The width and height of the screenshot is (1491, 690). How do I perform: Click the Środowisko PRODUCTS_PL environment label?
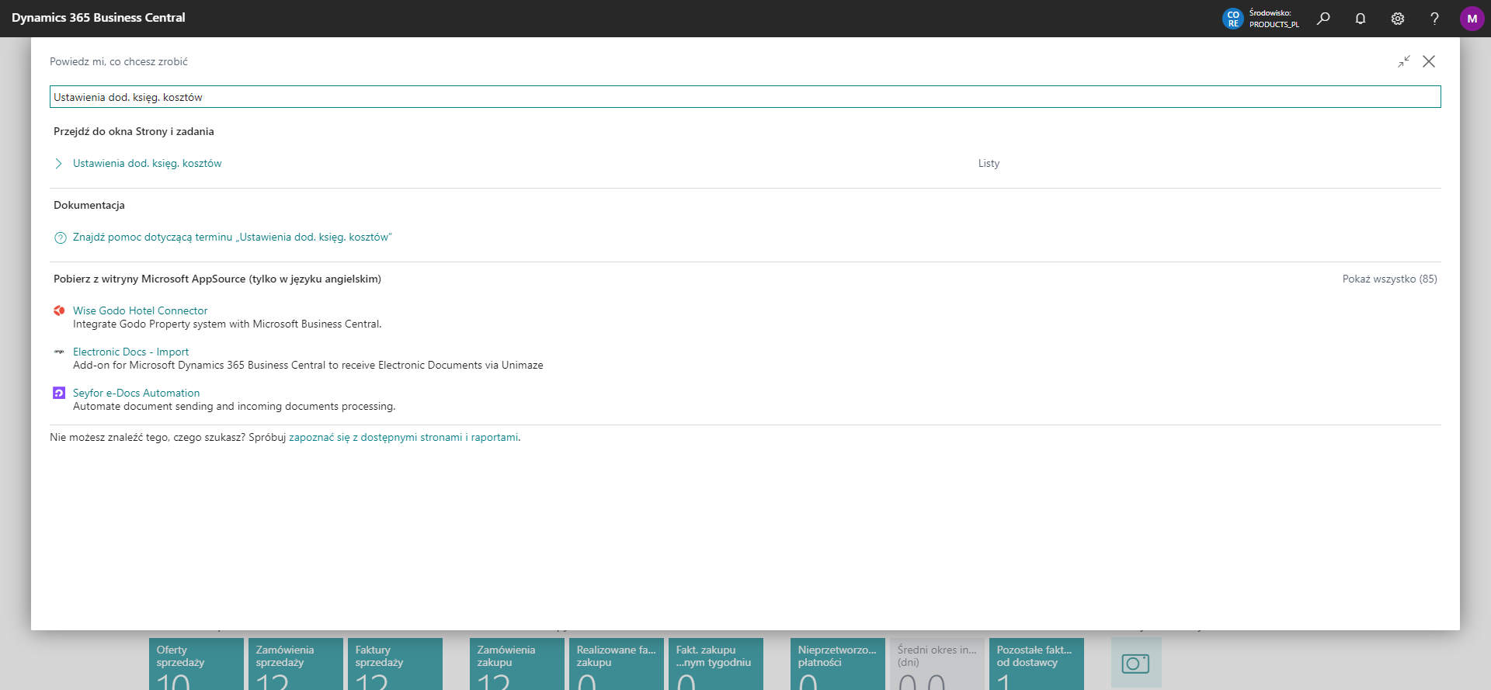point(1274,19)
